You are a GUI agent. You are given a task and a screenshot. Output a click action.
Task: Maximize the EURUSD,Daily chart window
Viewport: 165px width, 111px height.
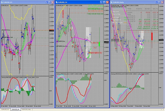point(159,2)
